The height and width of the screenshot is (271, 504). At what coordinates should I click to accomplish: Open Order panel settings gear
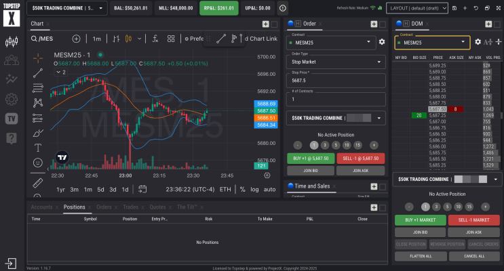(382, 42)
